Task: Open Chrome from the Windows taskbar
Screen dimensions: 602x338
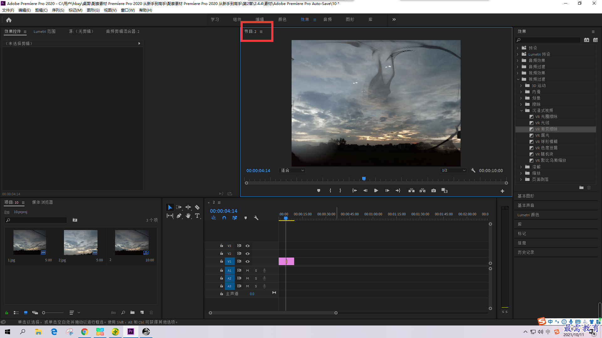Action: pyautogui.click(x=84, y=332)
